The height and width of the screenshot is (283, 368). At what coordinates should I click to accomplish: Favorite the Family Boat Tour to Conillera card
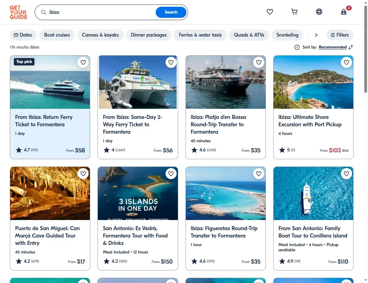pos(346,174)
